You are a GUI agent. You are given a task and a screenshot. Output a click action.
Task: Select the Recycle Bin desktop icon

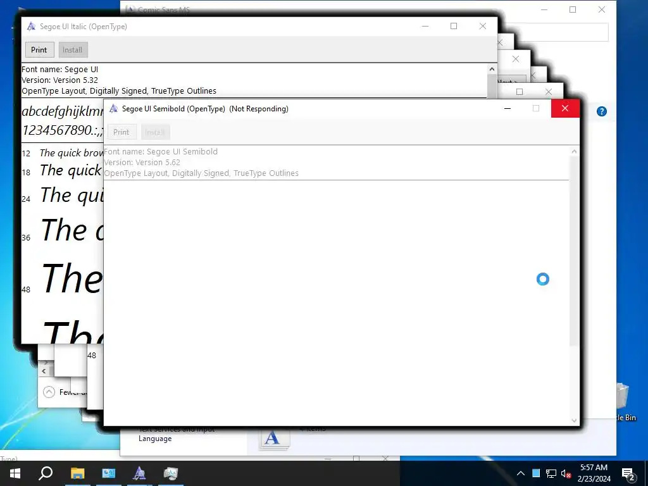tap(625, 403)
